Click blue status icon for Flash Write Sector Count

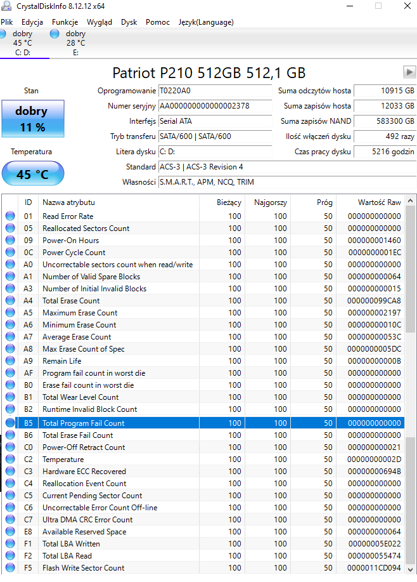10,567
